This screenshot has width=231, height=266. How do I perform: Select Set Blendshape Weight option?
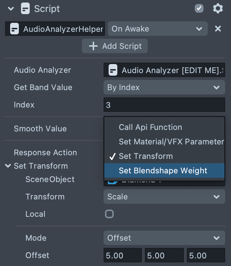click(163, 170)
